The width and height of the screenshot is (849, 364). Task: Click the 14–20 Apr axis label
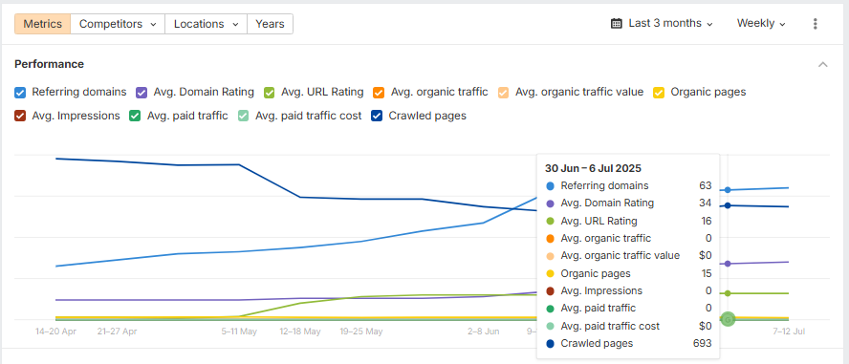click(55, 332)
